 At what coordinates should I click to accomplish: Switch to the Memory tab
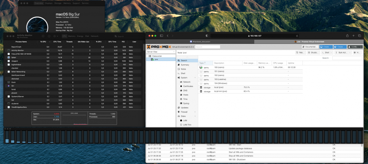pos(72,36)
